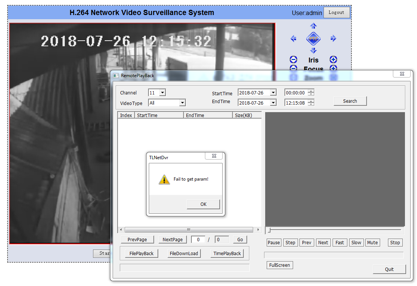Click the Size(KB) column header

click(247, 116)
